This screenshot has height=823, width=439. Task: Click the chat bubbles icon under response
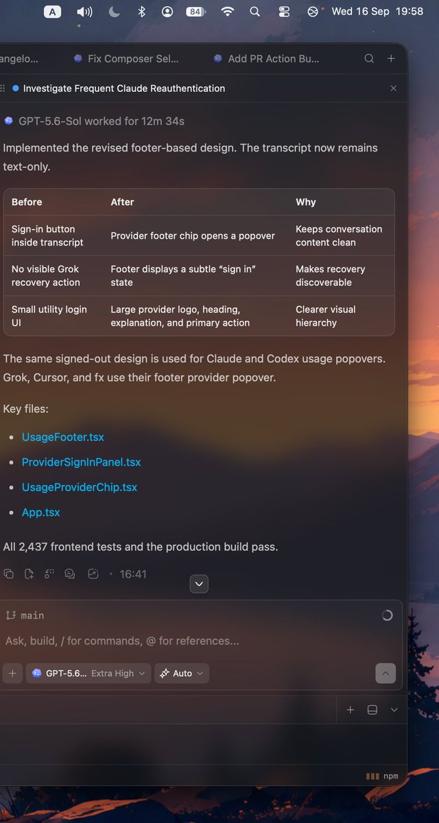pos(70,574)
